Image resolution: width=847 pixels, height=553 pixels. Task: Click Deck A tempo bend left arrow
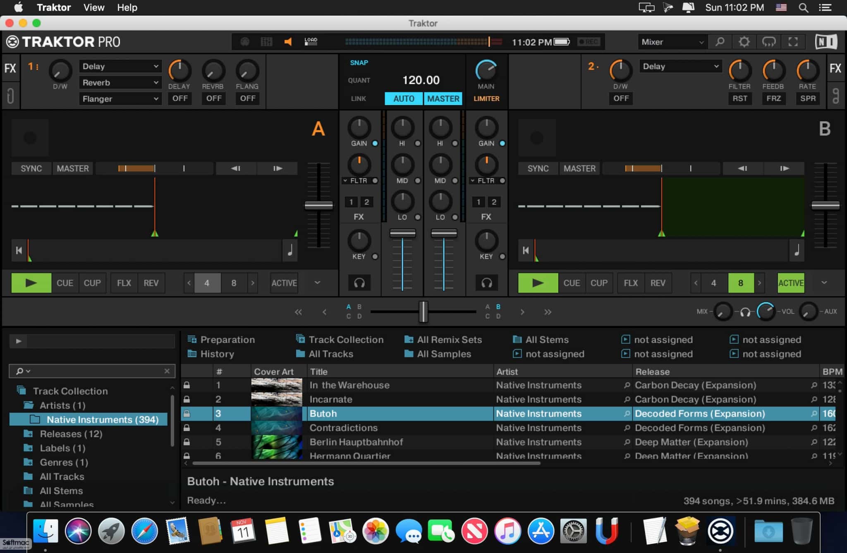(236, 168)
